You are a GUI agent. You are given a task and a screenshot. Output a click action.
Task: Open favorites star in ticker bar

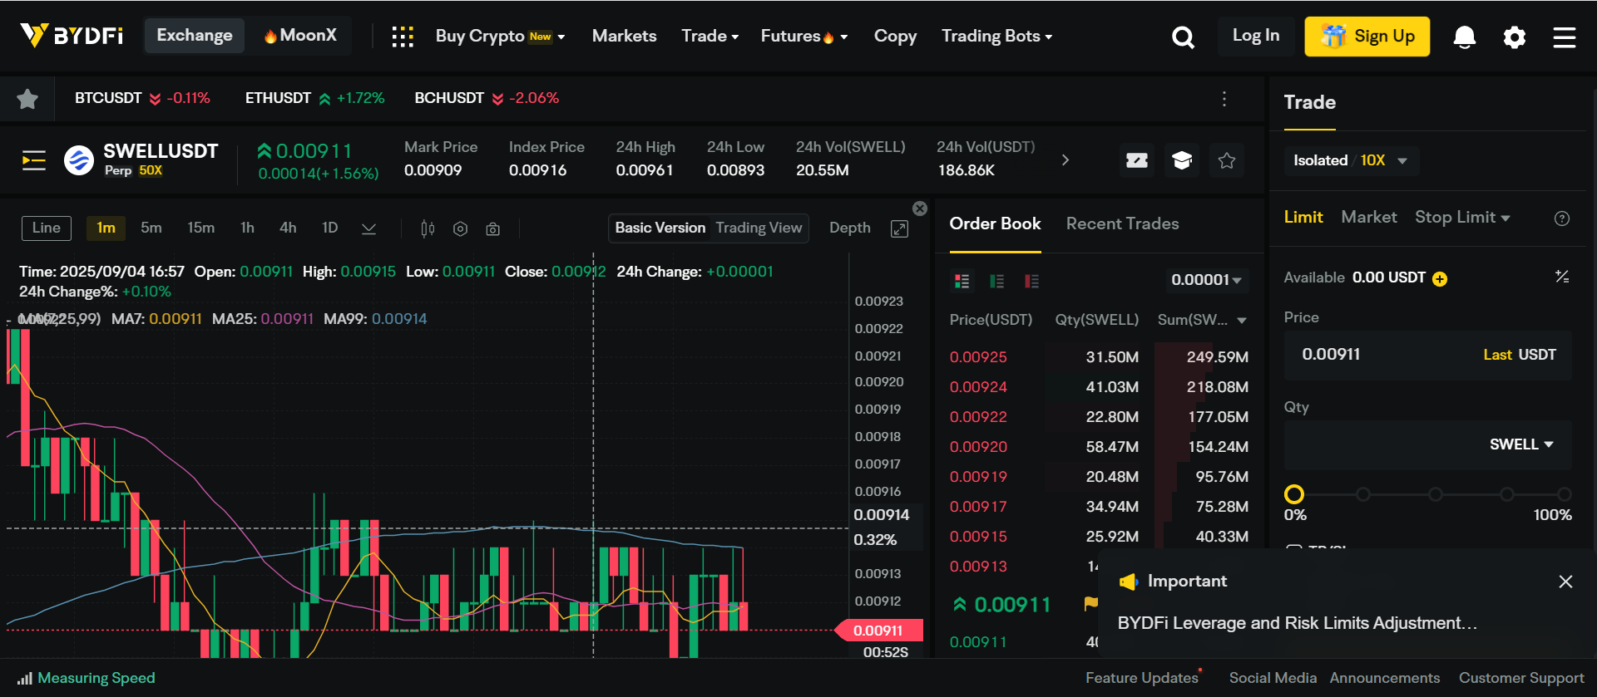point(27,99)
